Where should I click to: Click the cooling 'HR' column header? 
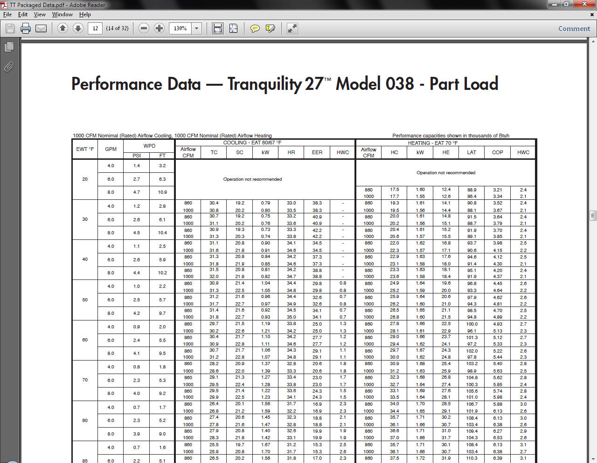point(291,152)
